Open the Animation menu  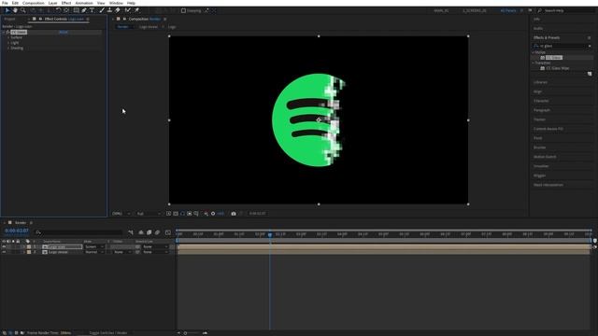pyautogui.click(x=84, y=3)
